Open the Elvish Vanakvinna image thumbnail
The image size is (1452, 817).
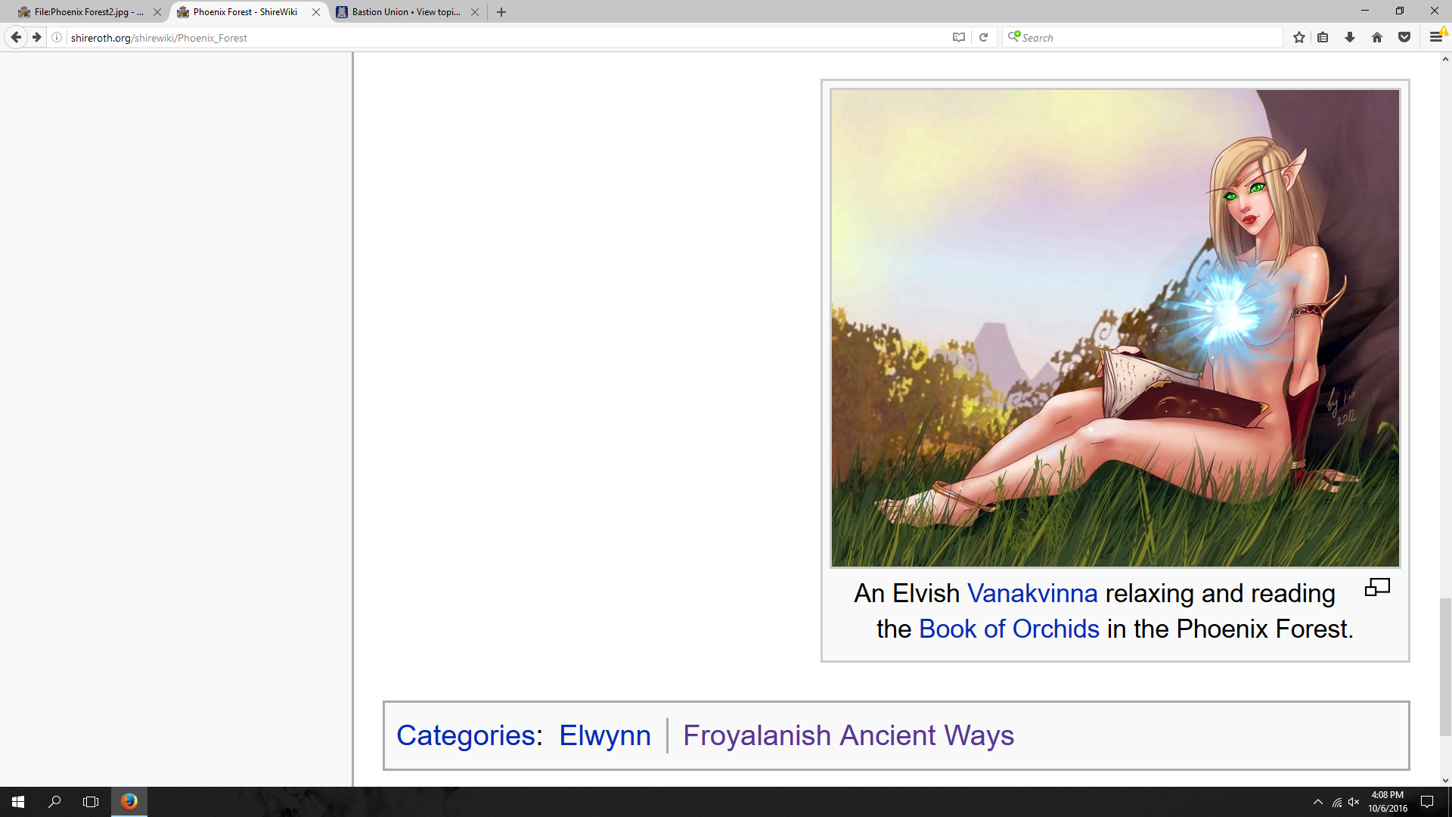(1115, 328)
